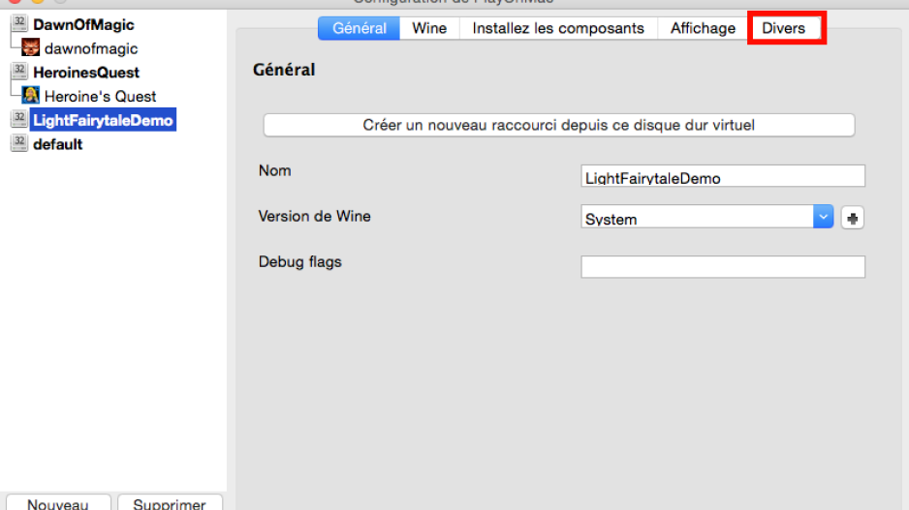Viewport: 909px width, 510px height.
Task: Click the plus icon beside Wine version
Action: [852, 219]
